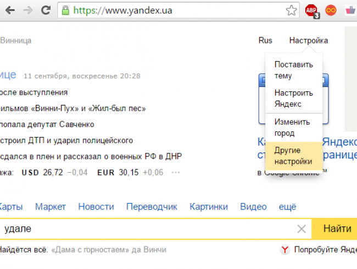Reload the page with the refresh icon
357x269 pixels.
tap(46, 10)
